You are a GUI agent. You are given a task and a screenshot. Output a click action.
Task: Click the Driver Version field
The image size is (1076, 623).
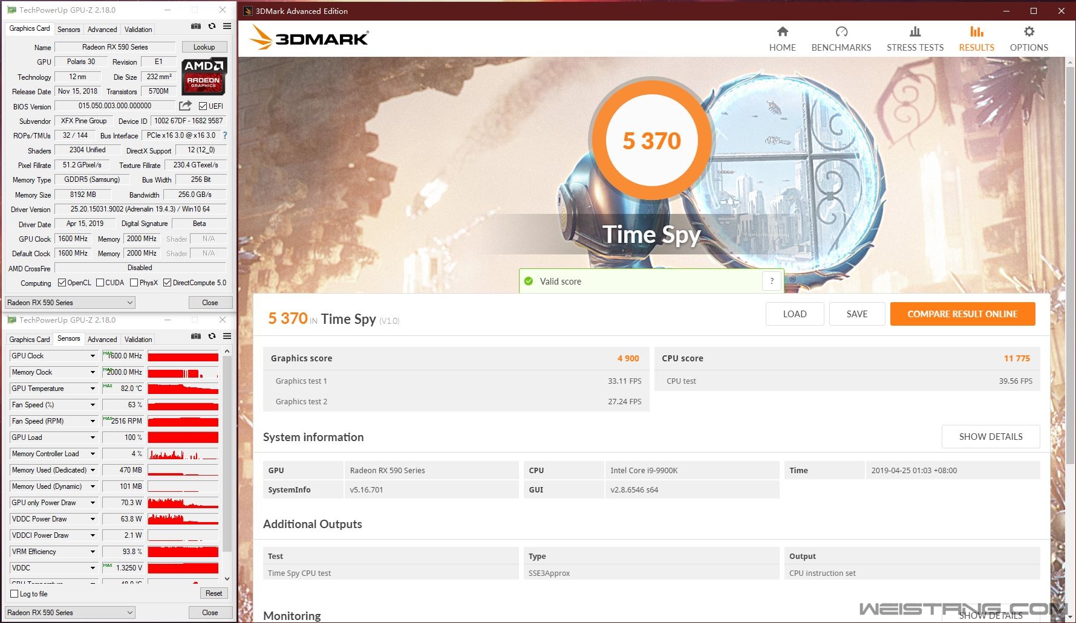(140, 209)
